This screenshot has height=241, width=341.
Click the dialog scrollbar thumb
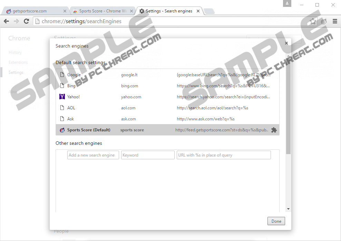click(x=289, y=106)
